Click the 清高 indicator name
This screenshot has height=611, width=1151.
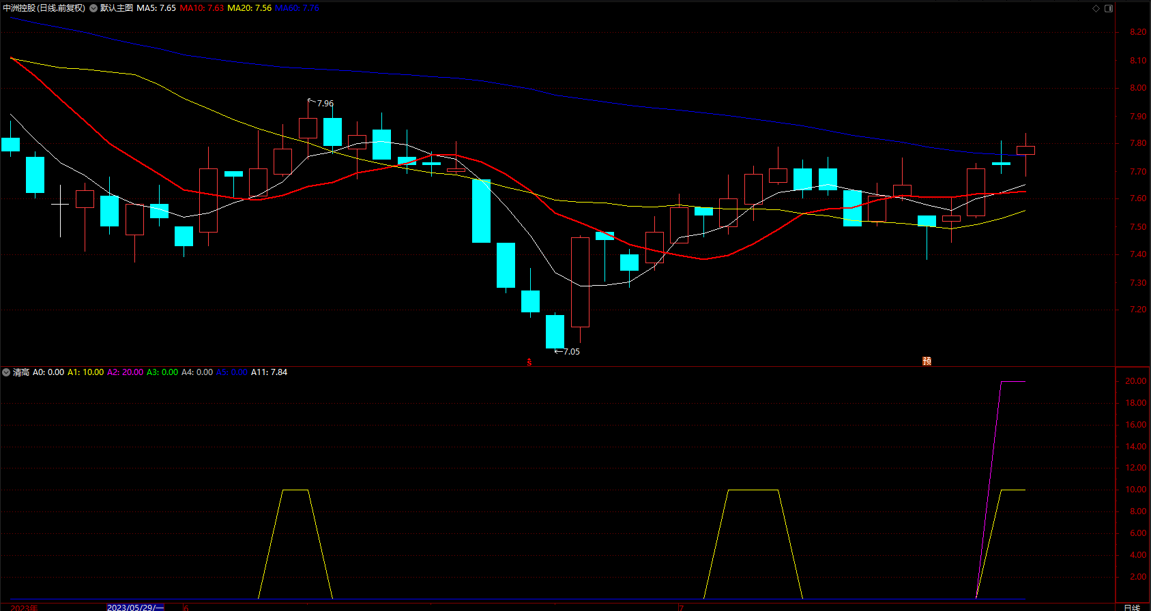21,372
